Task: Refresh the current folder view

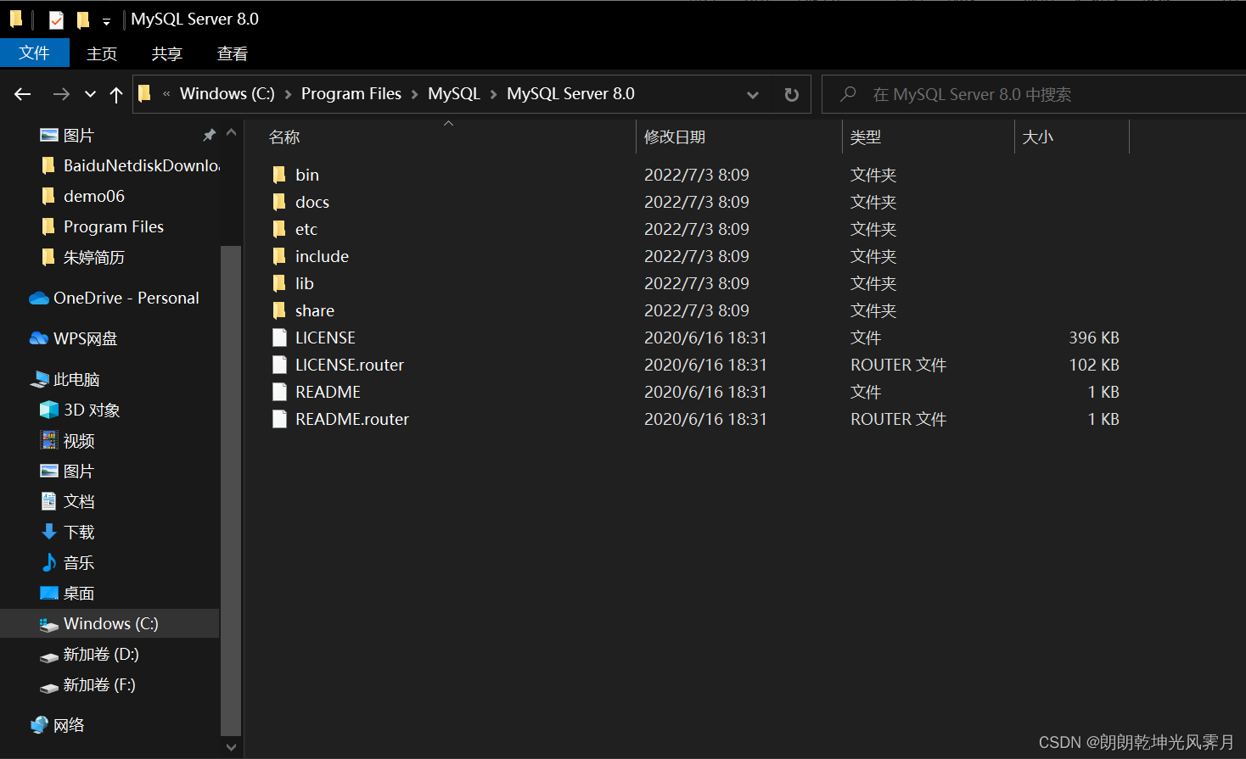Action: click(x=791, y=94)
